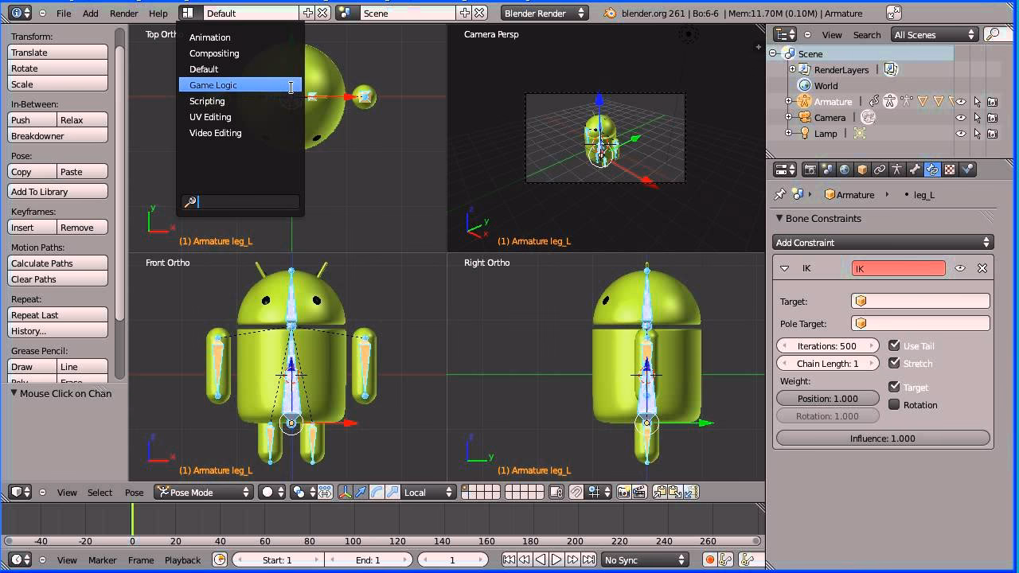1019x573 pixels.
Task: Collapse the IK constraint panel triangle
Action: [x=784, y=268]
